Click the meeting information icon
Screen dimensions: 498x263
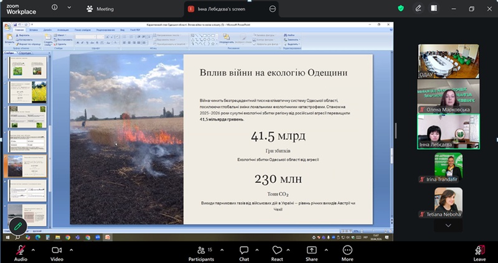pyautogui.click(x=55, y=7)
